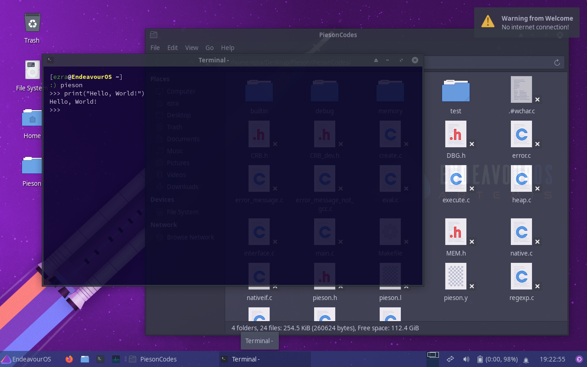Click the battery indicator in system tray

tap(498, 359)
